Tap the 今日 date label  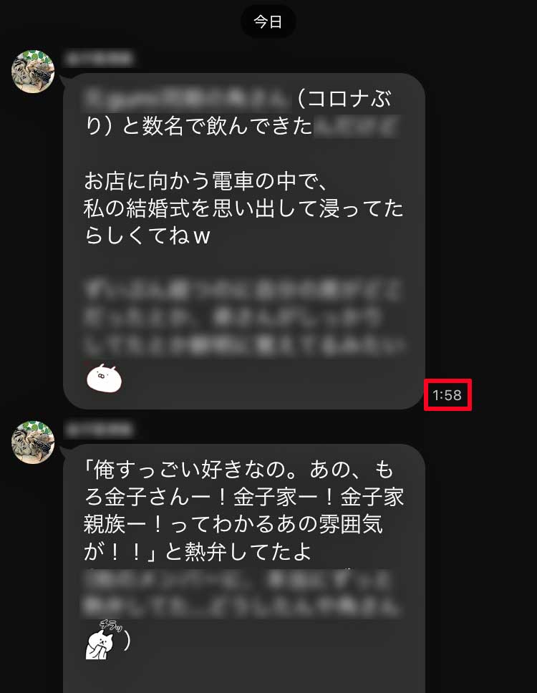(x=268, y=21)
